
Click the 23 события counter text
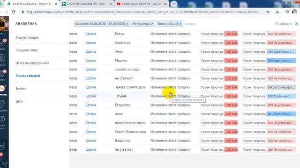tap(283, 24)
